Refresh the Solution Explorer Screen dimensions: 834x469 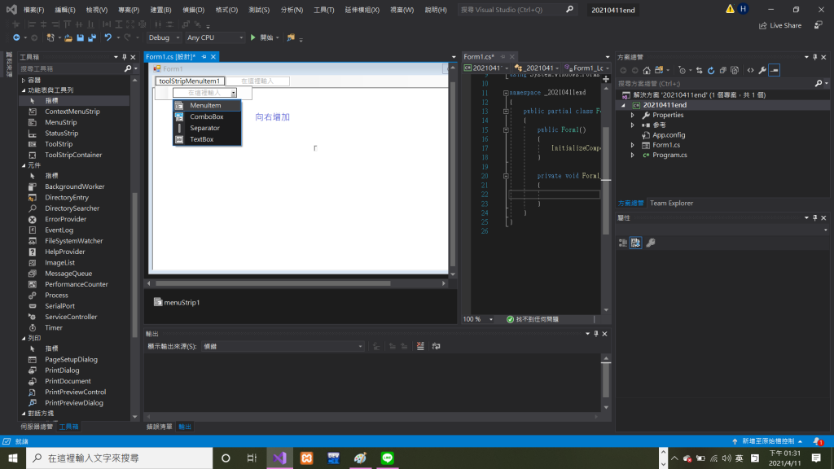711,70
